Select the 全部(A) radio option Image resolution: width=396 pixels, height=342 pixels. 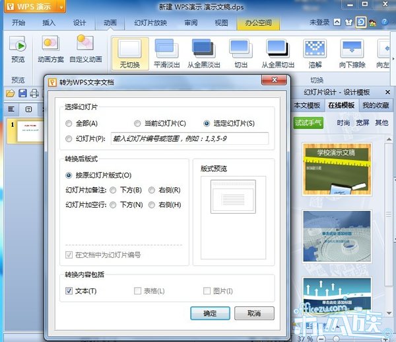point(69,124)
